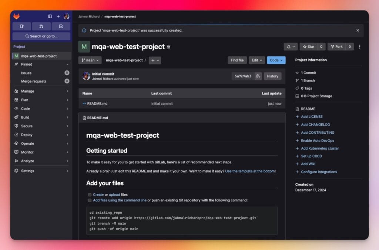Toggle the sidebar collapse icon

click(x=50, y=16)
